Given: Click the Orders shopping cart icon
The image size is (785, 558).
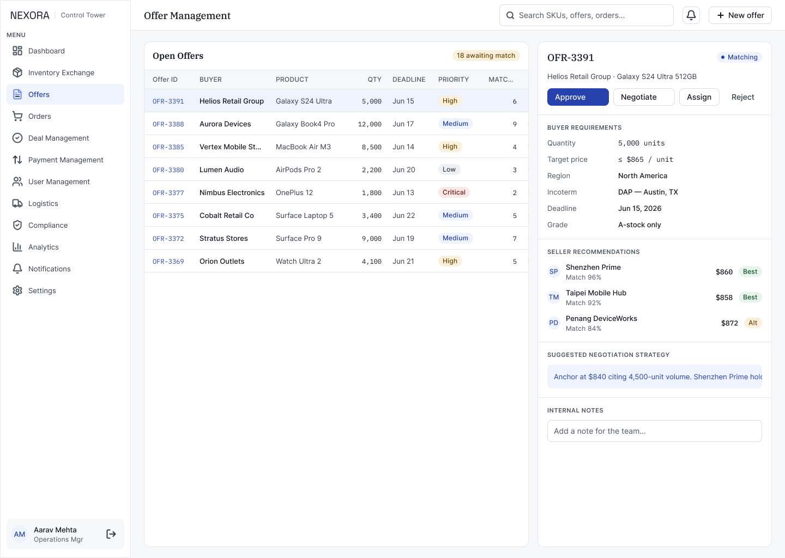Looking at the screenshot, I should click(17, 116).
